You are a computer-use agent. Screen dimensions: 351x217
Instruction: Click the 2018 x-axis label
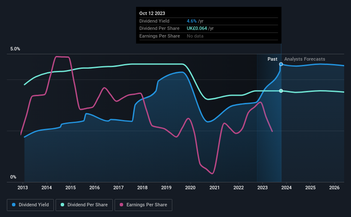point(142,188)
